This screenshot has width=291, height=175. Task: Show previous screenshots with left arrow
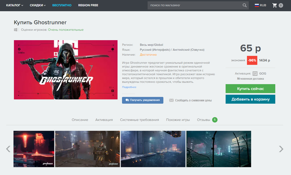pyautogui.click(x=8, y=149)
